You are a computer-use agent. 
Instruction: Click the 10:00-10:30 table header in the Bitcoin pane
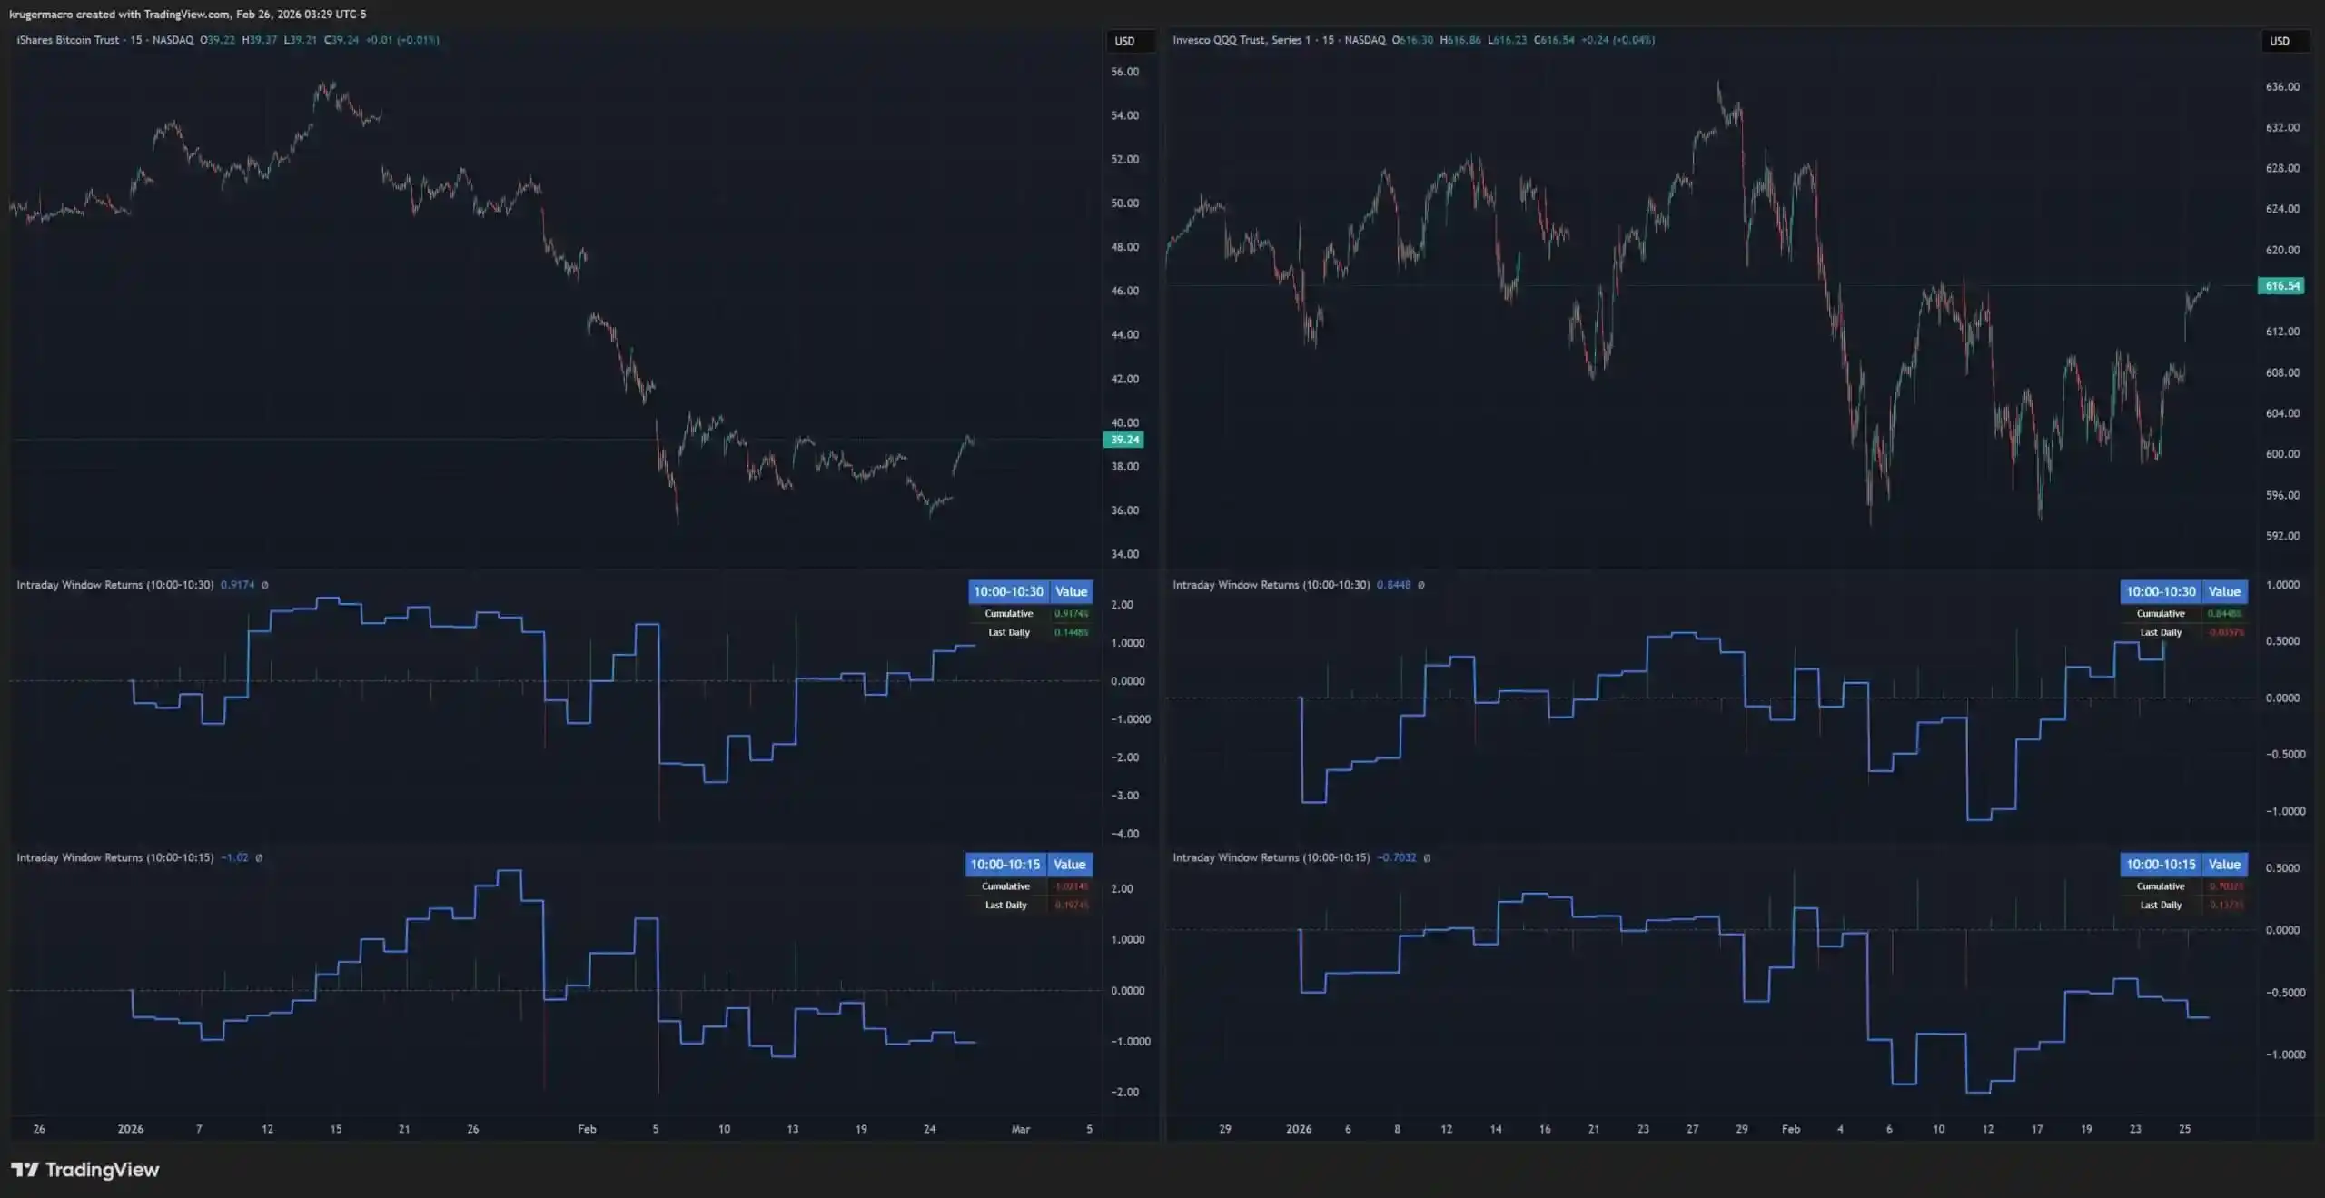(1008, 591)
